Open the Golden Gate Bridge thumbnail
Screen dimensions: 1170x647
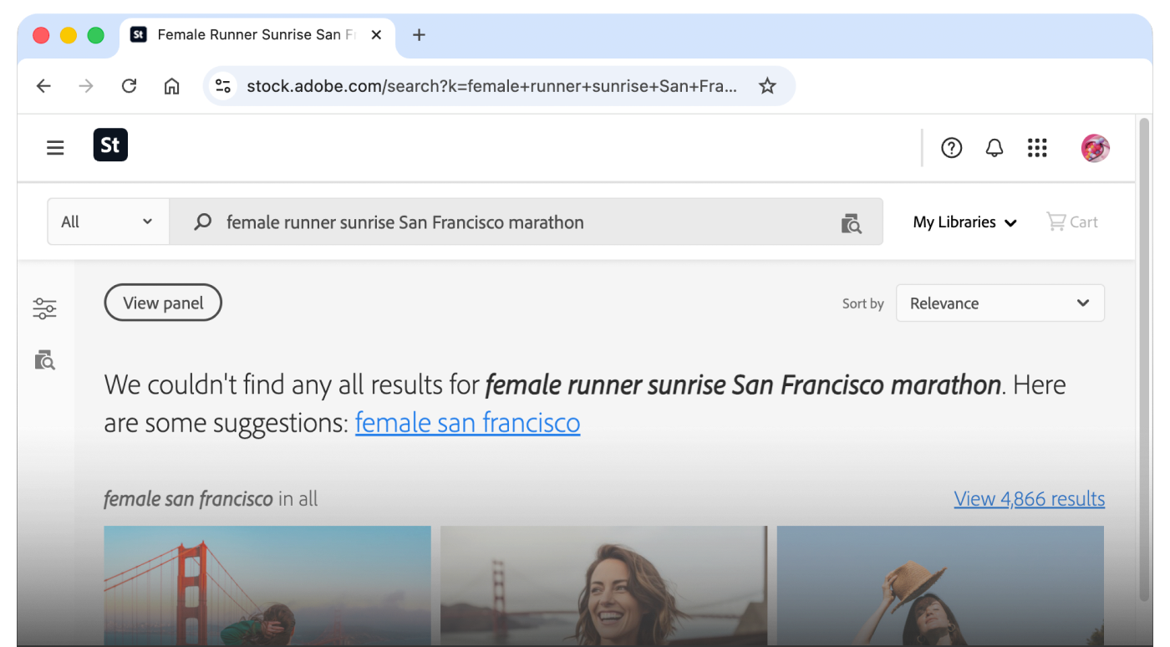(x=267, y=585)
